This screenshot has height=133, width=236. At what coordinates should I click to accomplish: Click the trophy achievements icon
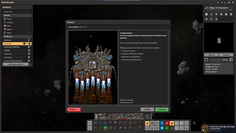(x=231, y=14)
